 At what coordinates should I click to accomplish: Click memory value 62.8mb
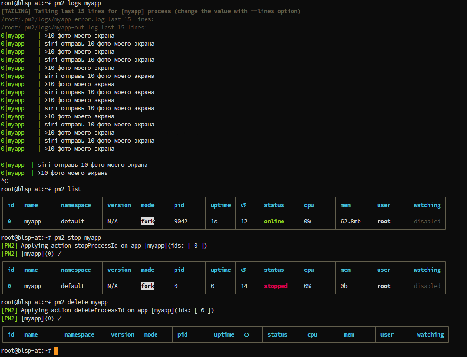click(350, 221)
